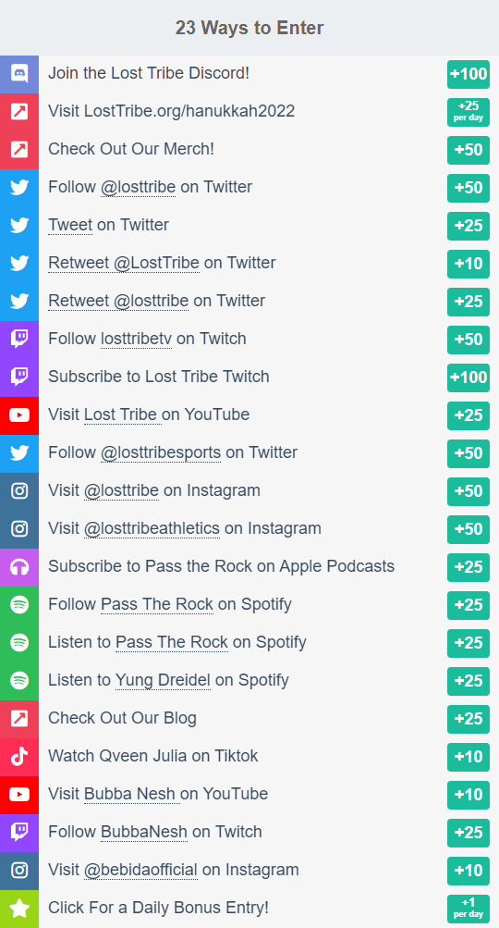Click the TikTok icon beside Watch Qveen Julia
The image size is (499, 928).
[x=19, y=756]
